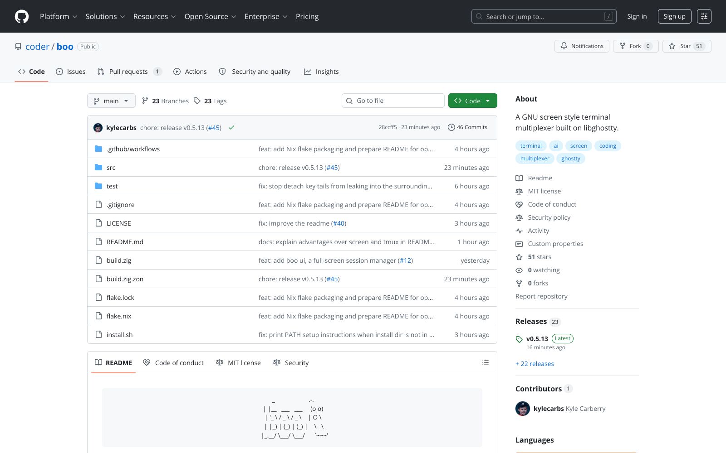Open the Pricing page
Screen dimensions: 726x453
(x=307, y=16)
